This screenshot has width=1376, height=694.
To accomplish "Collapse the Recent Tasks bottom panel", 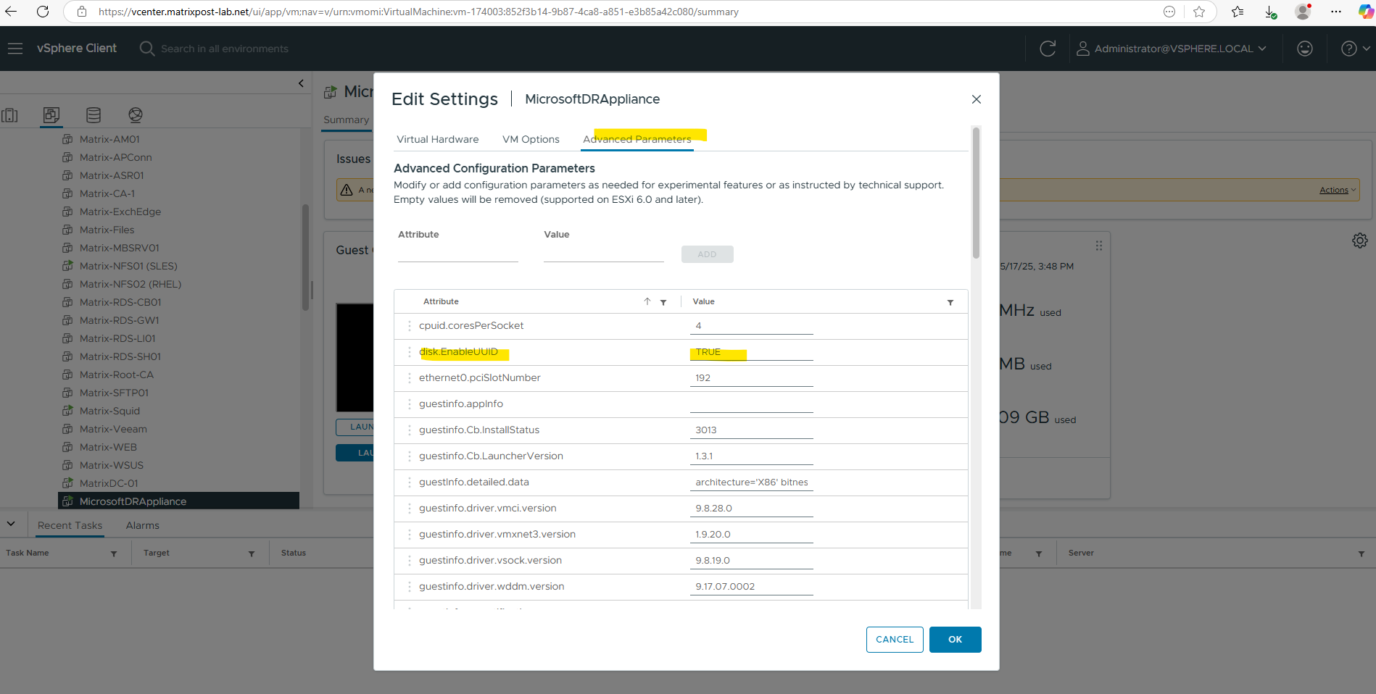I will pos(11,524).
